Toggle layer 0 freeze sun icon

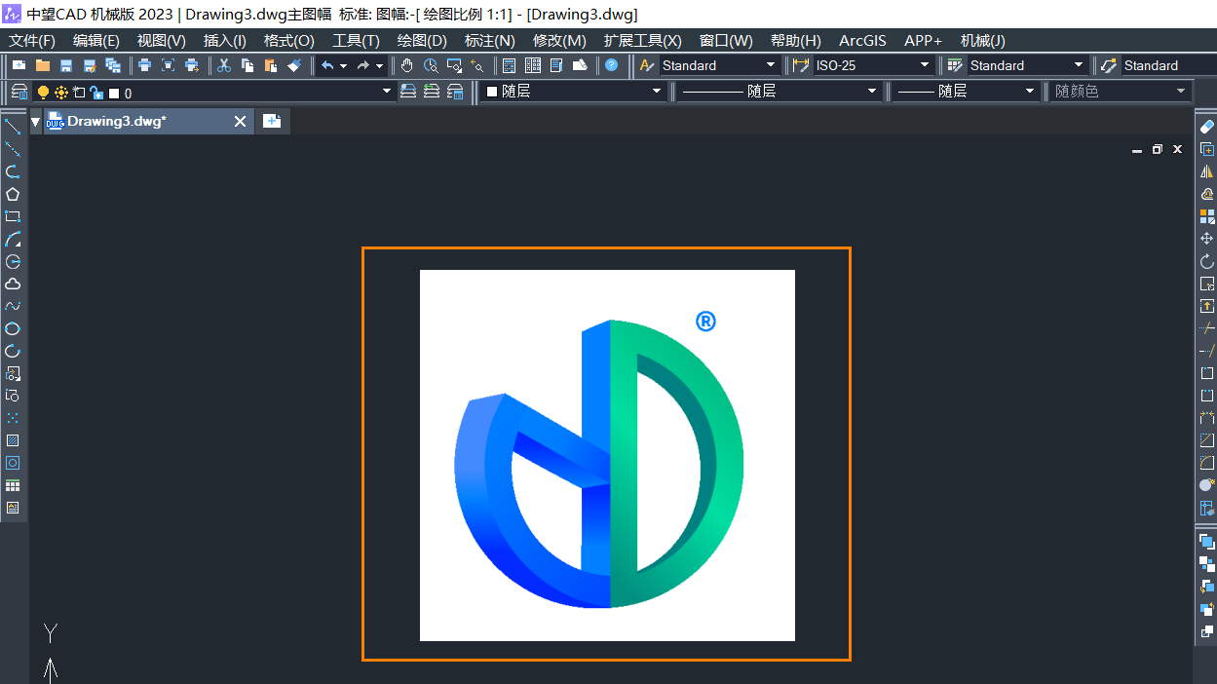pyautogui.click(x=60, y=92)
